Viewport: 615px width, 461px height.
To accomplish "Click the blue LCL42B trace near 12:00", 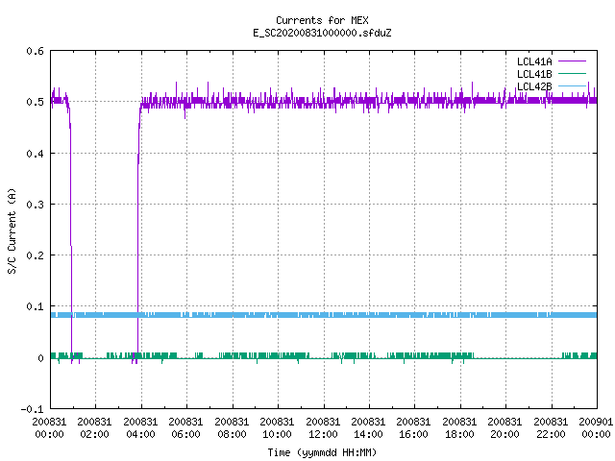I will tap(324, 315).
